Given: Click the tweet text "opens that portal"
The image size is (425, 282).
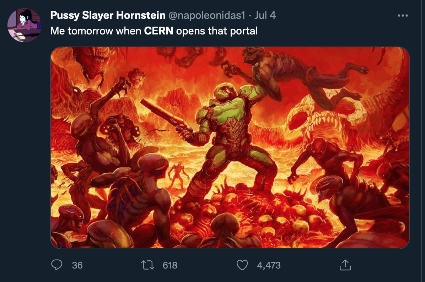Looking at the screenshot, I should pos(217,31).
